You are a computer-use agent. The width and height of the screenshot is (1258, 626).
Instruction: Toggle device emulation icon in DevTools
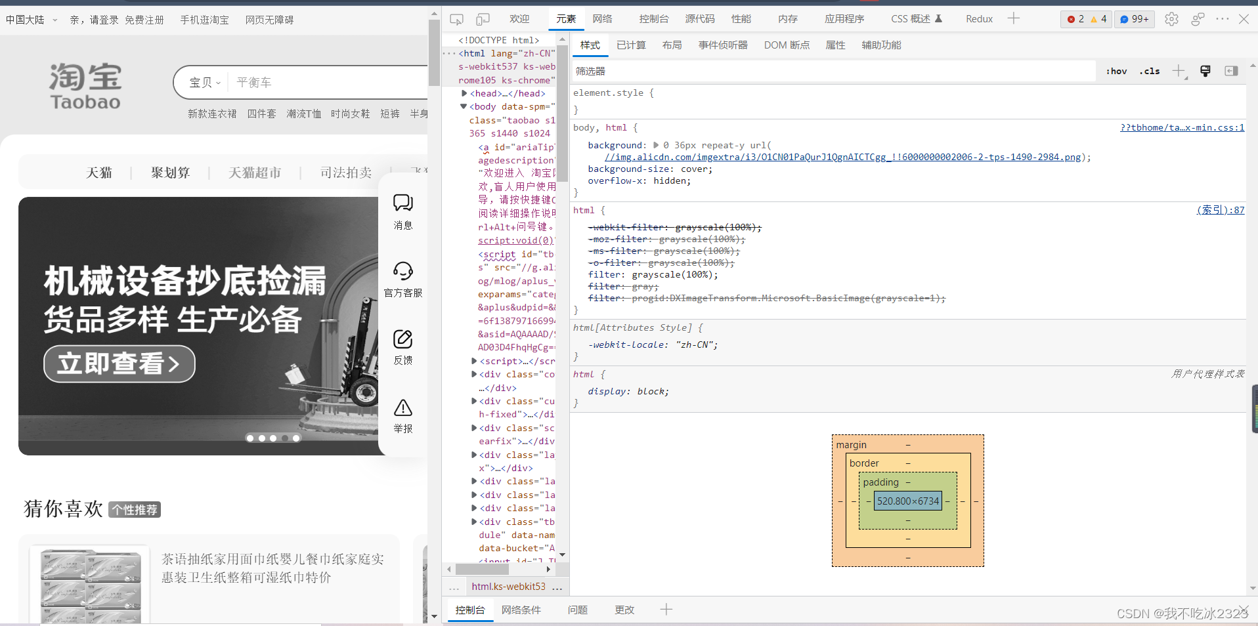(483, 19)
